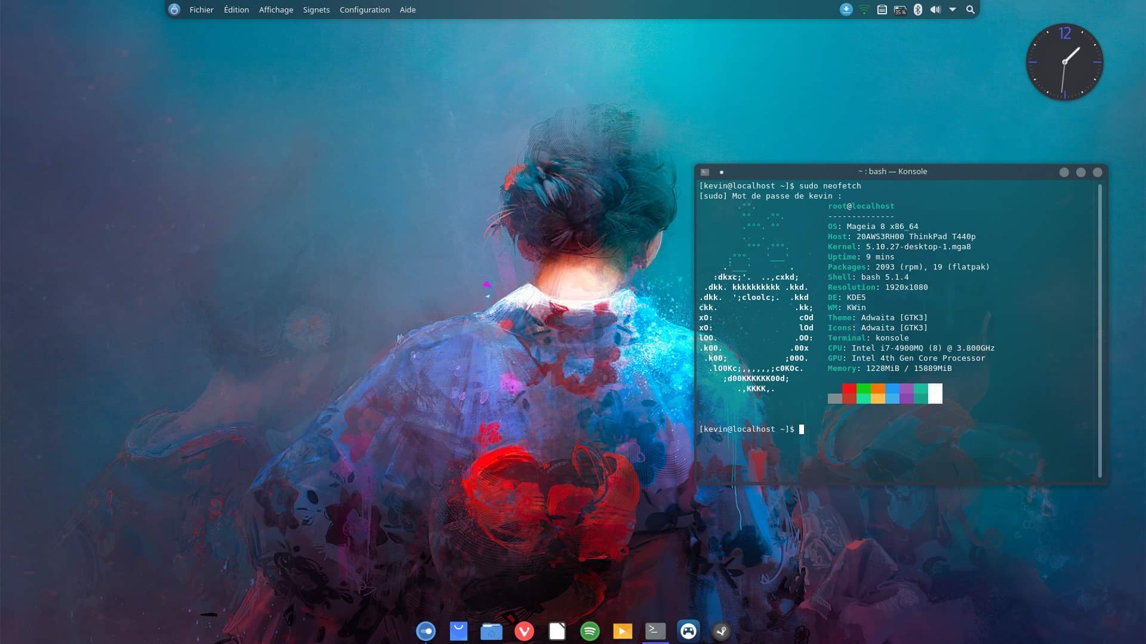Screen dimensions: 1146x644
Task: Click the Konsole window menu icon
Action: tap(705, 172)
